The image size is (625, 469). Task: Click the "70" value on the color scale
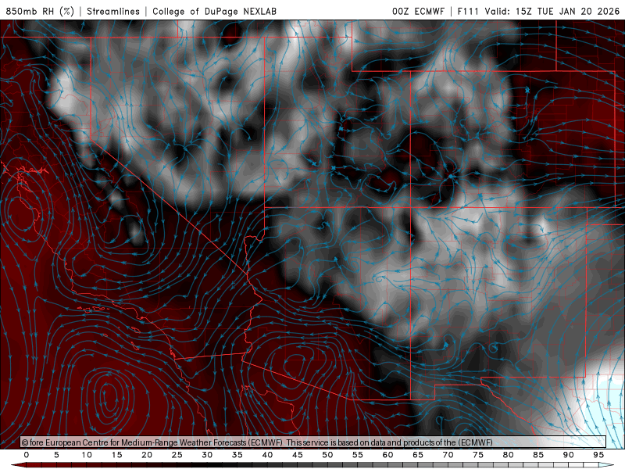tap(448, 455)
